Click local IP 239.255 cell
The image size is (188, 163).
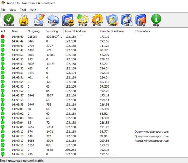[70, 150]
